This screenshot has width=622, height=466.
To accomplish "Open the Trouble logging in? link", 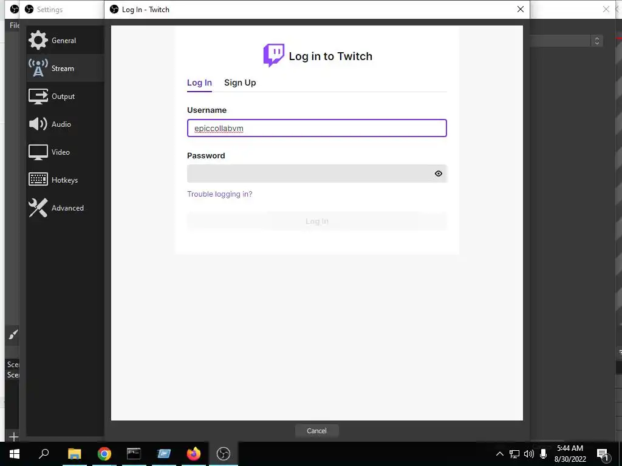I will click(220, 194).
